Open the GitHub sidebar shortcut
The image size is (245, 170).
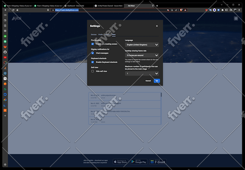5,52
